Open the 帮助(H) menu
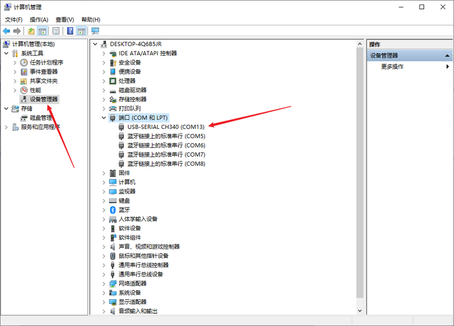This screenshot has width=454, height=326. pyautogui.click(x=91, y=20)
